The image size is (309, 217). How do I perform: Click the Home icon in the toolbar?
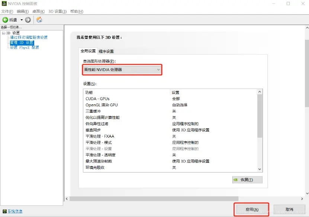pos(39,20)
